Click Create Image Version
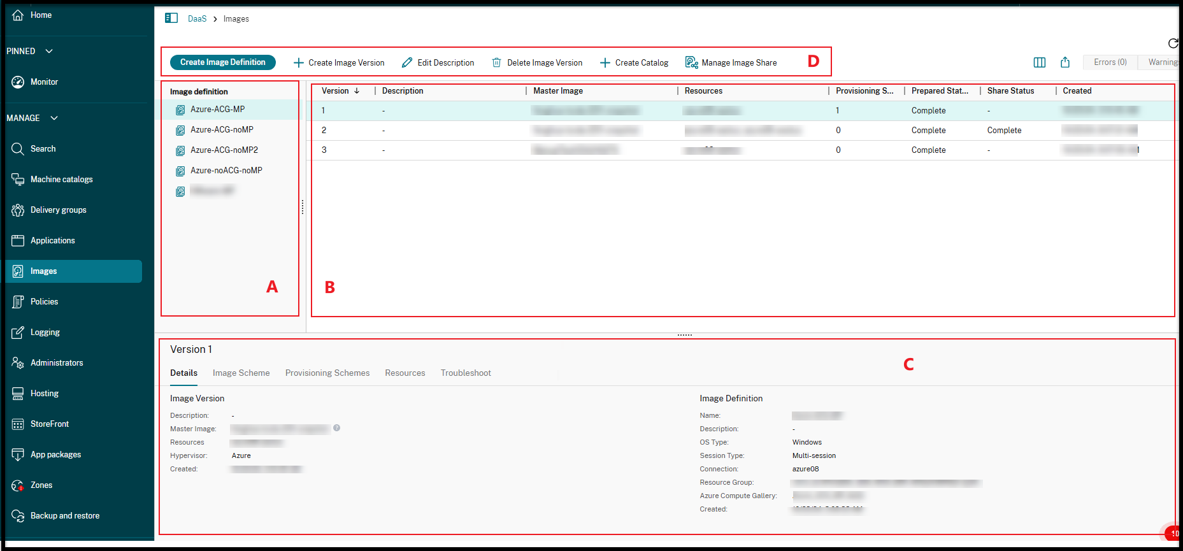Image resolution: width=1183 pixels, height=551 pixels. (x=339, y=62)
